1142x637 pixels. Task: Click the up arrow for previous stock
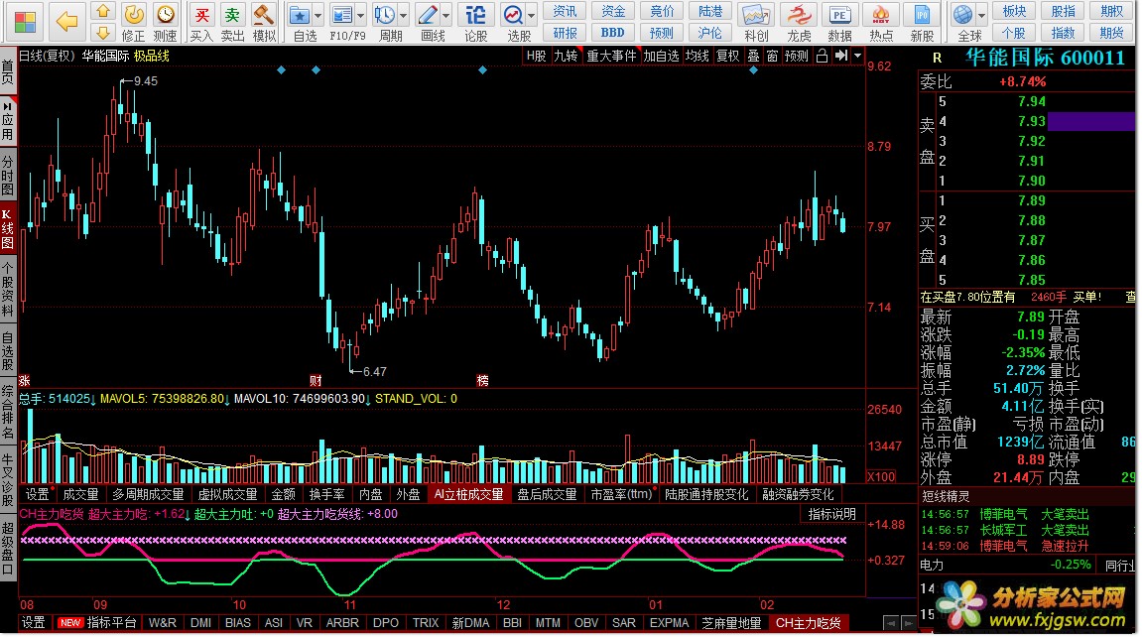click(x=103, y=11)
